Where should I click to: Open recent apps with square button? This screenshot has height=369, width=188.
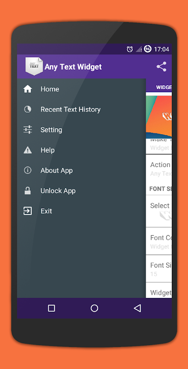52,308
